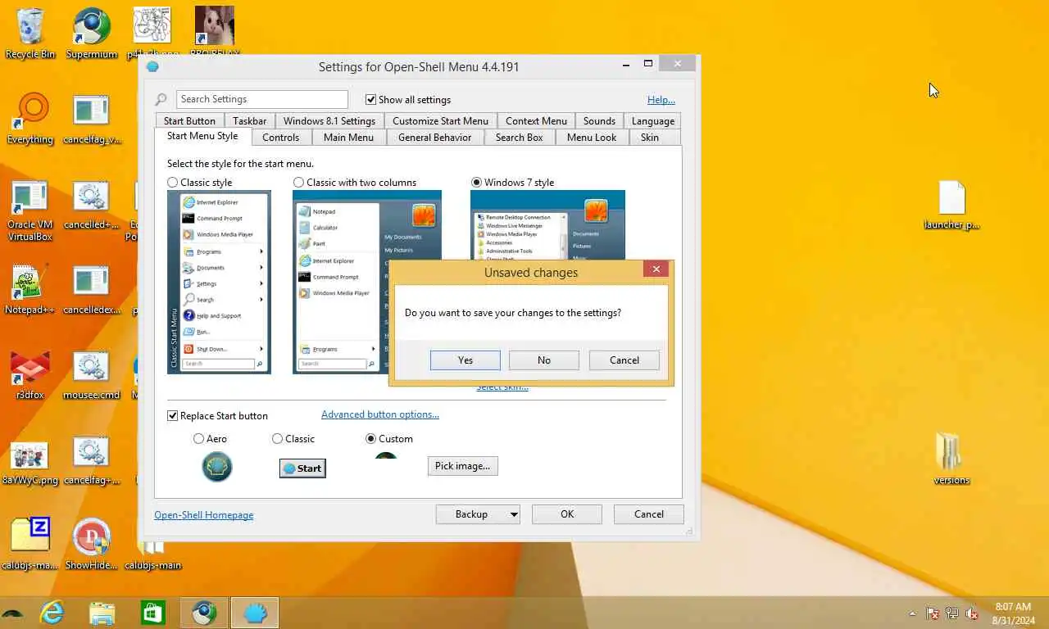Launch Supermium from the desktop shortcut

pyautogui.click(x=92, y=34)
